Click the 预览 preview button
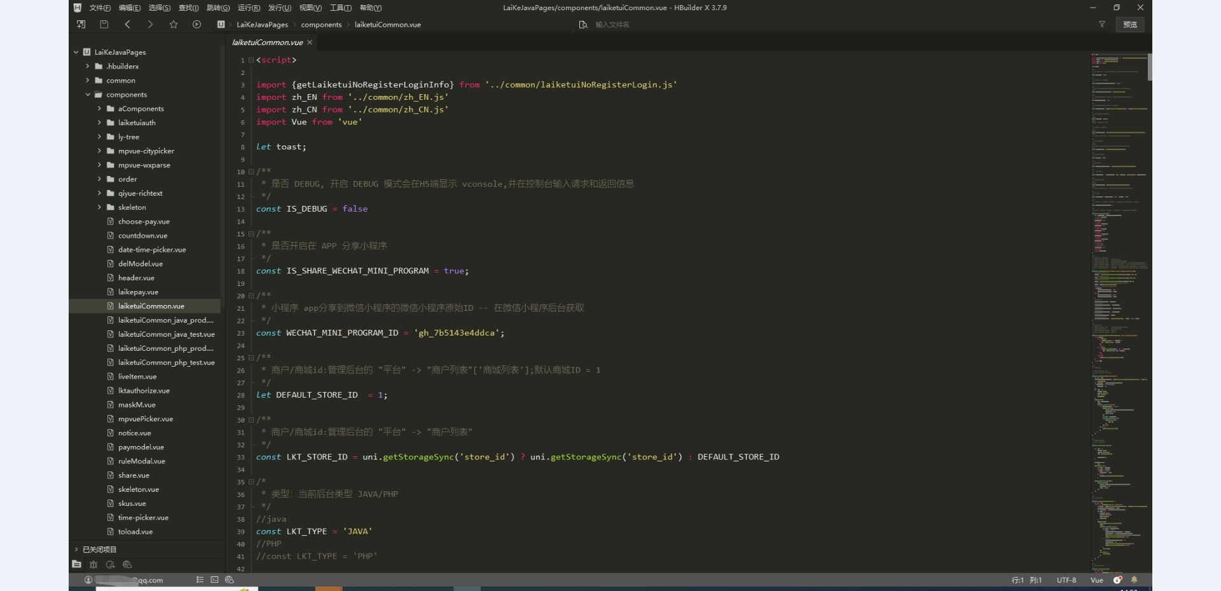The image size is (1221, 591). point(1130,24)
